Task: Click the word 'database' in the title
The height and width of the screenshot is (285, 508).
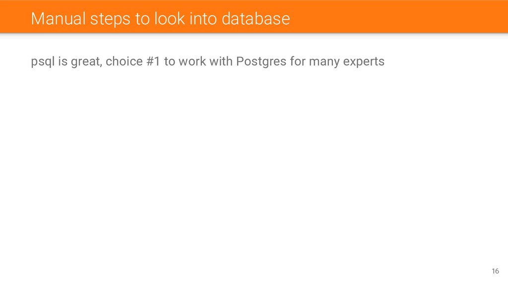Action: pos(256,19)
